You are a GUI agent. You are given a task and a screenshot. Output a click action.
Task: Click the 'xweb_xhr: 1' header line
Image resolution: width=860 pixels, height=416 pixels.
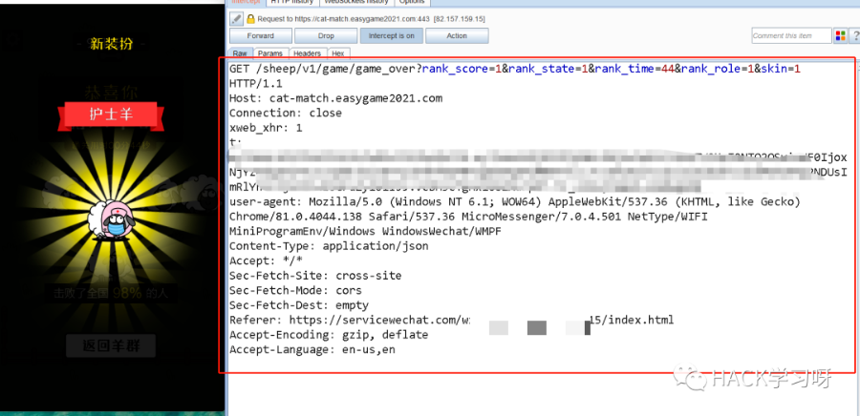coord(266,128)
